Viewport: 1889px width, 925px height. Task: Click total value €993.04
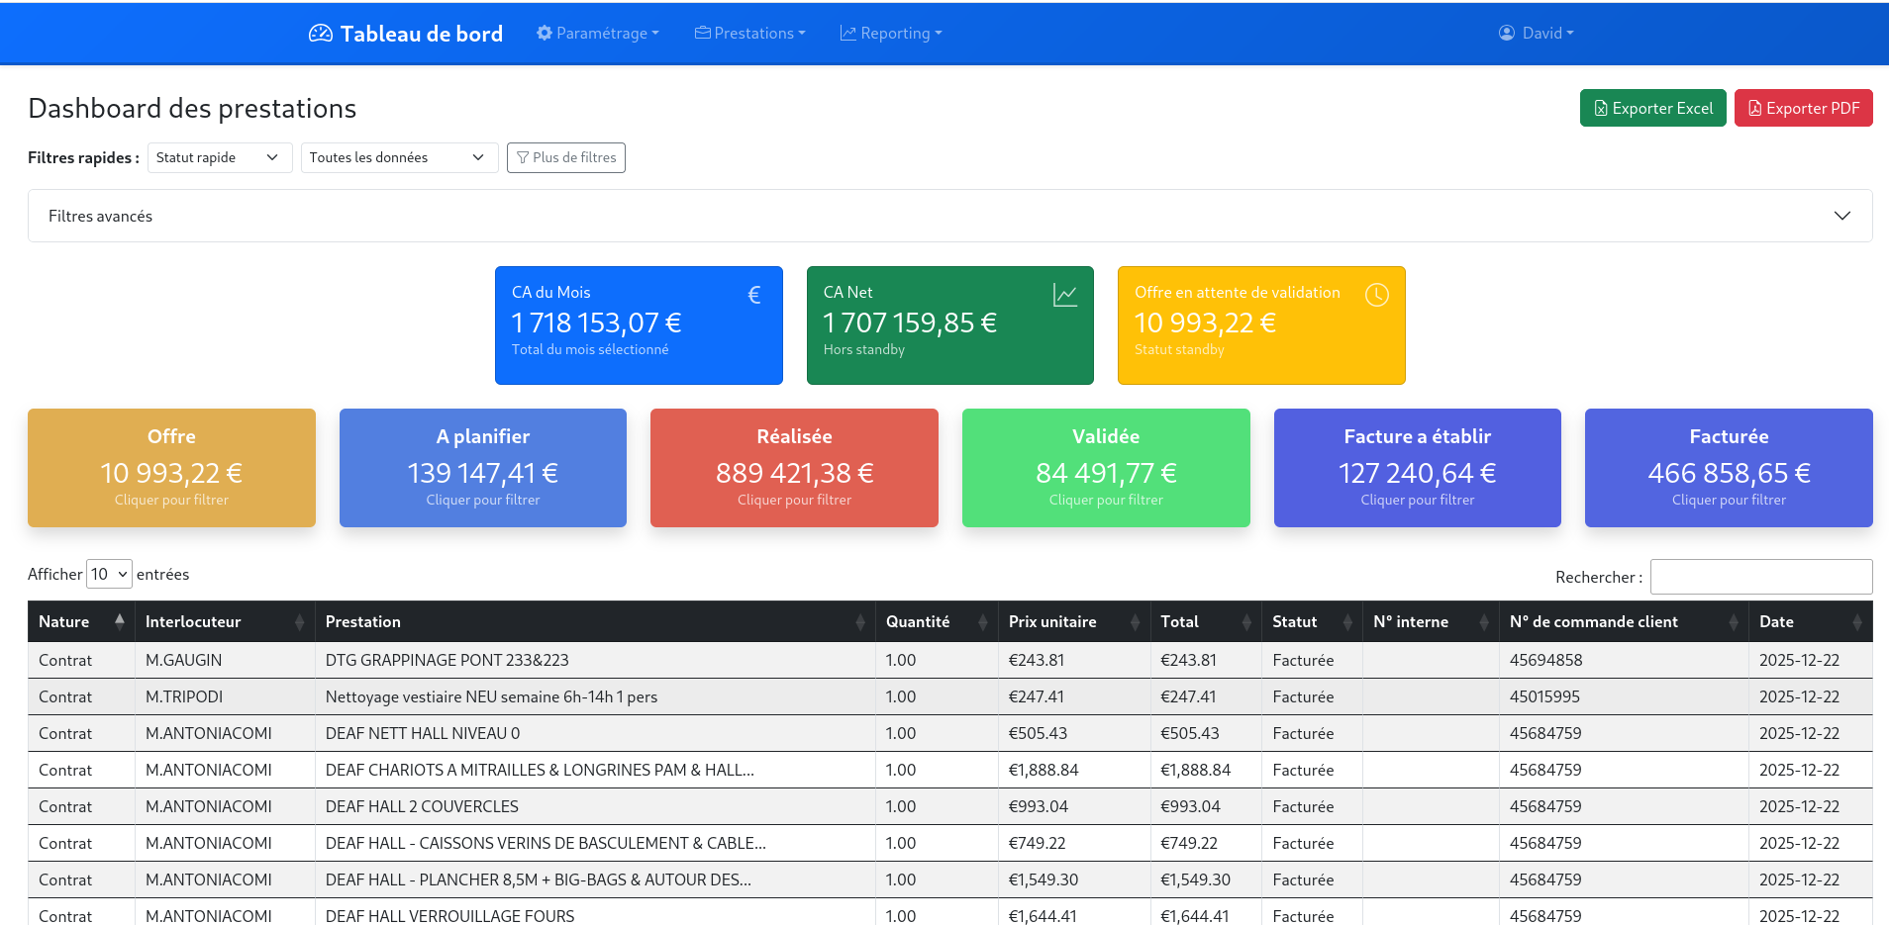pos(1190,806)
